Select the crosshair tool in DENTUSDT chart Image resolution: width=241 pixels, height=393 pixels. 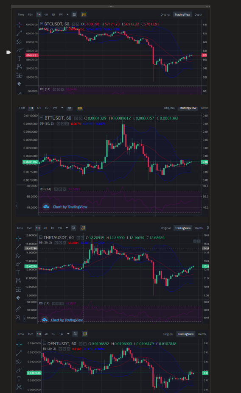pyautogui.click(x=19, y=344)
